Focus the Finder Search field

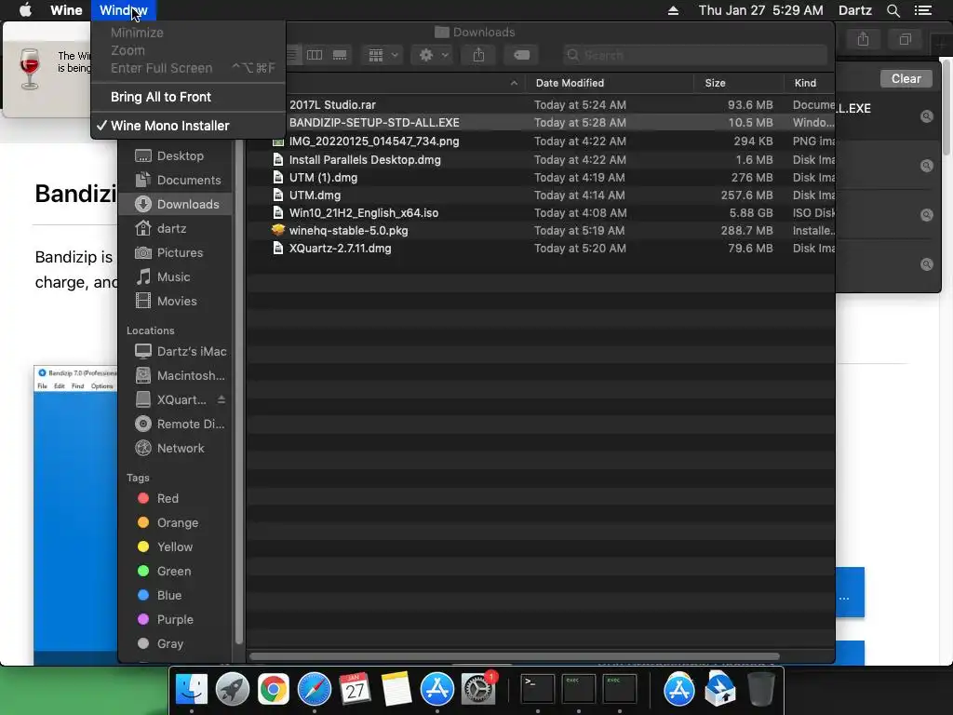click(x=694, y=55)
